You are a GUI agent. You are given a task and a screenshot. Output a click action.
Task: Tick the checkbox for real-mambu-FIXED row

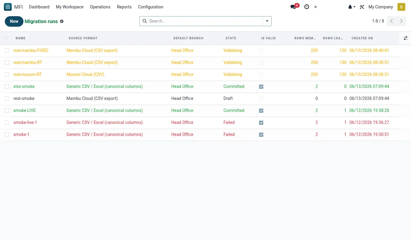coord(7,51)
